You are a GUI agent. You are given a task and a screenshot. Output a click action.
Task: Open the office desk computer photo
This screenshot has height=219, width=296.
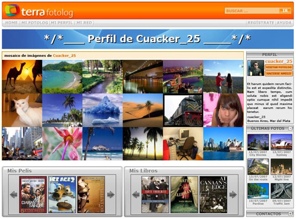(x=183, y=144)
